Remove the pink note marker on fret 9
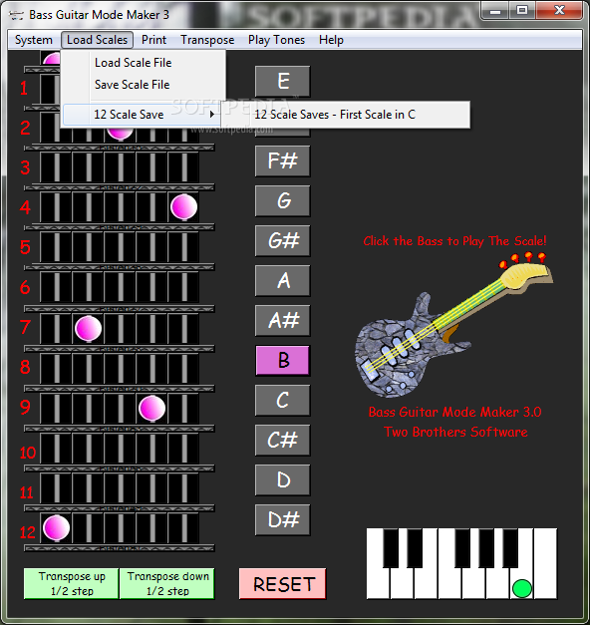Image resolution: width=590 pixels, height=625 pixels. tap(151, 408)
